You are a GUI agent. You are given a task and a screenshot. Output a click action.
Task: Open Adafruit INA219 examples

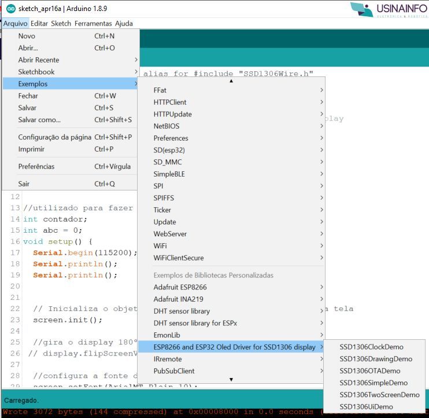[231, 299]
